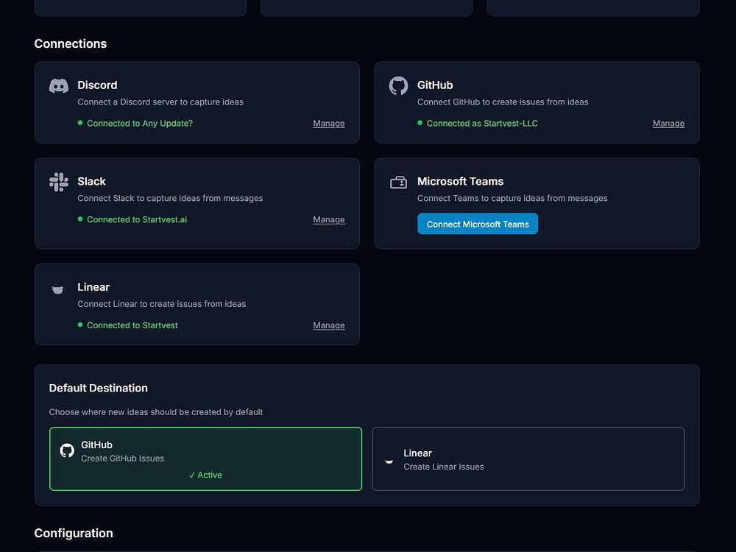This screenshot has height=552, width=736.
Task: Open Manage link for Linear connection
Action: coord(328,325)
